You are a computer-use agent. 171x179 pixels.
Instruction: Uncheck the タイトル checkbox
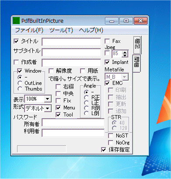(x=16, y=41)
